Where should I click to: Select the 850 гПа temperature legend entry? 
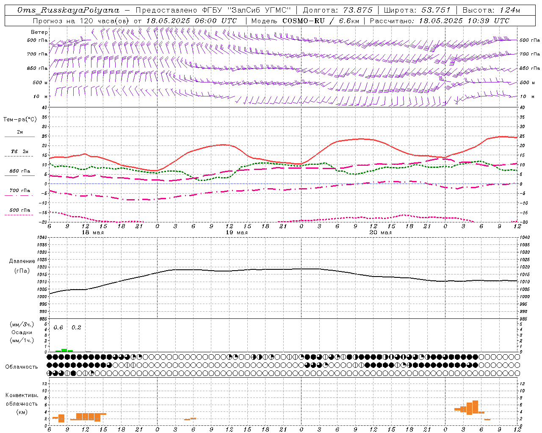(20, 171)
